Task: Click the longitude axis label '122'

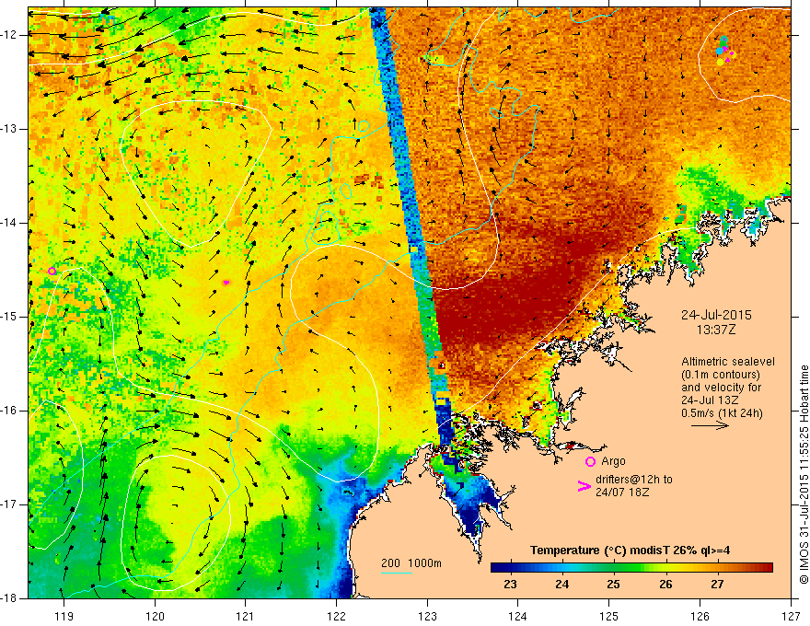Action: [x=336, y=616]
